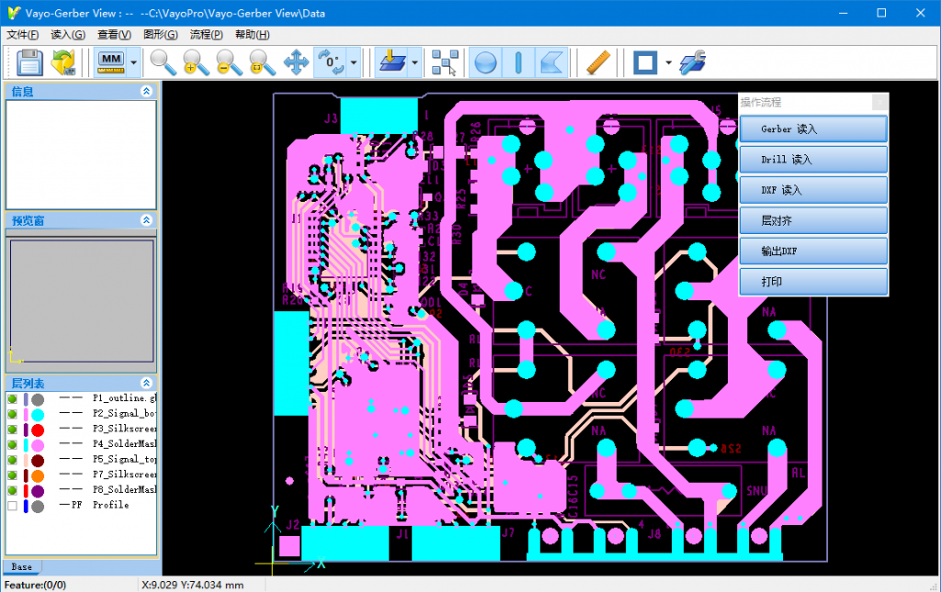Select the P5_Signal_top layer name
The height and width of the screenshot is (592, 941).
[x=124, y=459]
